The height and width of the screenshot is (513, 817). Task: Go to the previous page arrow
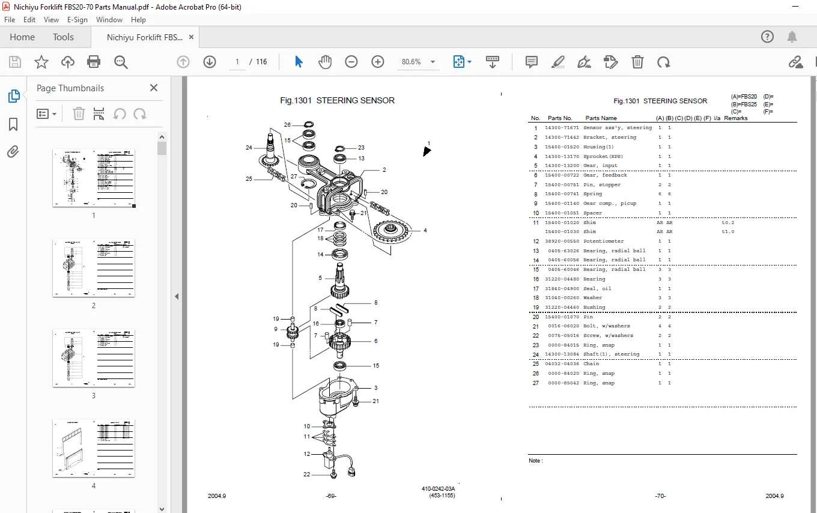coord(183,62)
